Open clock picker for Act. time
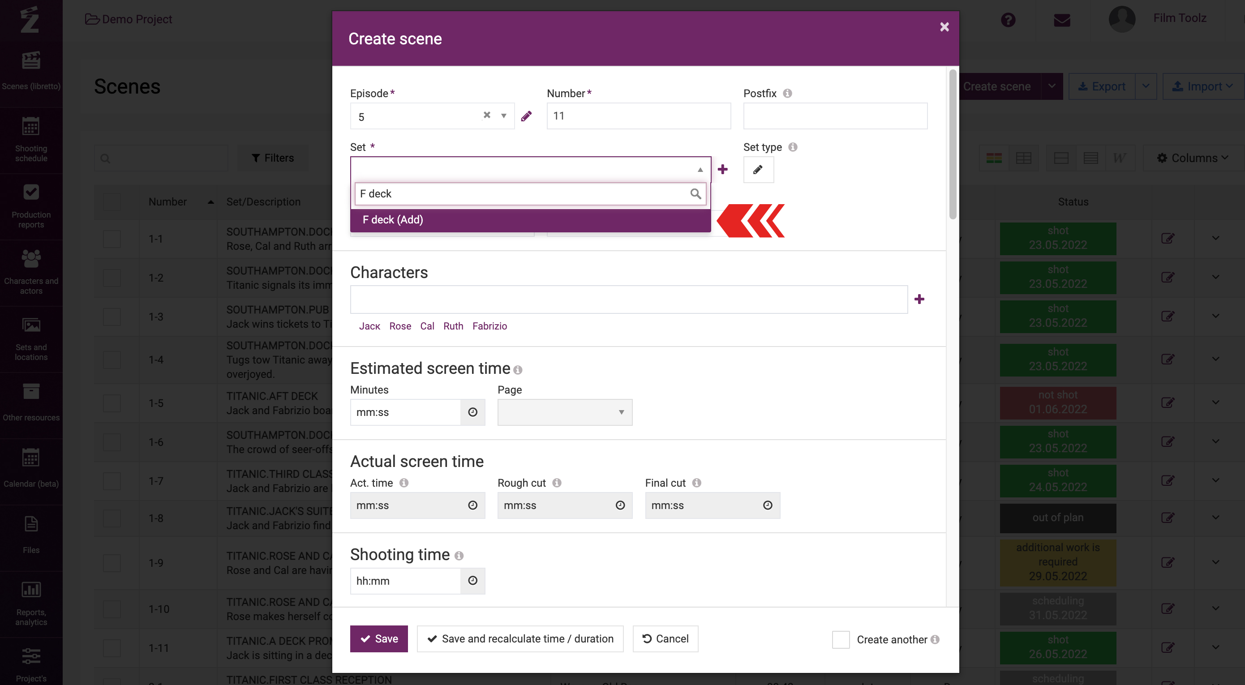Image resolution: width=1245 pixels, height=685 pixels. [x=472, y=505]
